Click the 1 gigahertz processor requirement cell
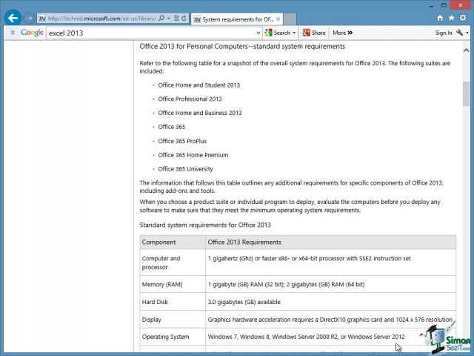 (331, 263)
